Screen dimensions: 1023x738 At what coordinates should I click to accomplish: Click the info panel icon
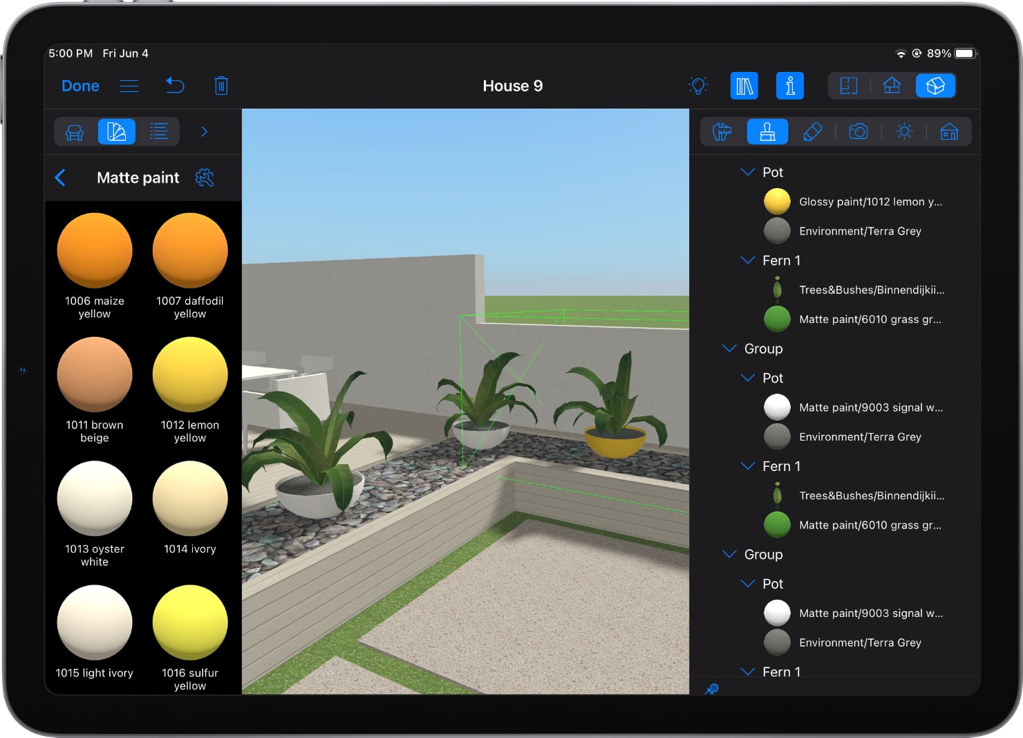click(790, 86)
